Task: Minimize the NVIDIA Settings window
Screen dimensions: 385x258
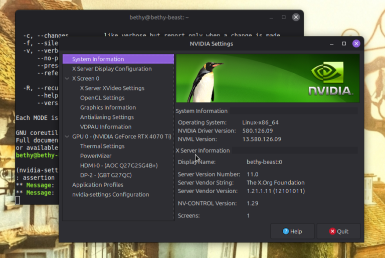Action: coord(331,44)
